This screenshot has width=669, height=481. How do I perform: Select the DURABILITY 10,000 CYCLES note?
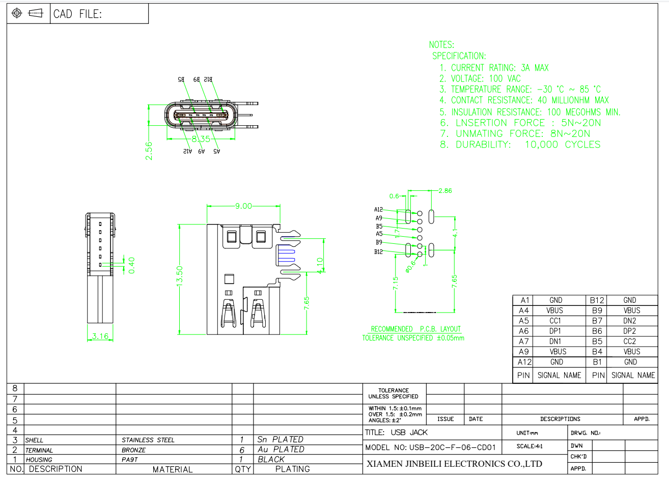[x=520, y=145]
